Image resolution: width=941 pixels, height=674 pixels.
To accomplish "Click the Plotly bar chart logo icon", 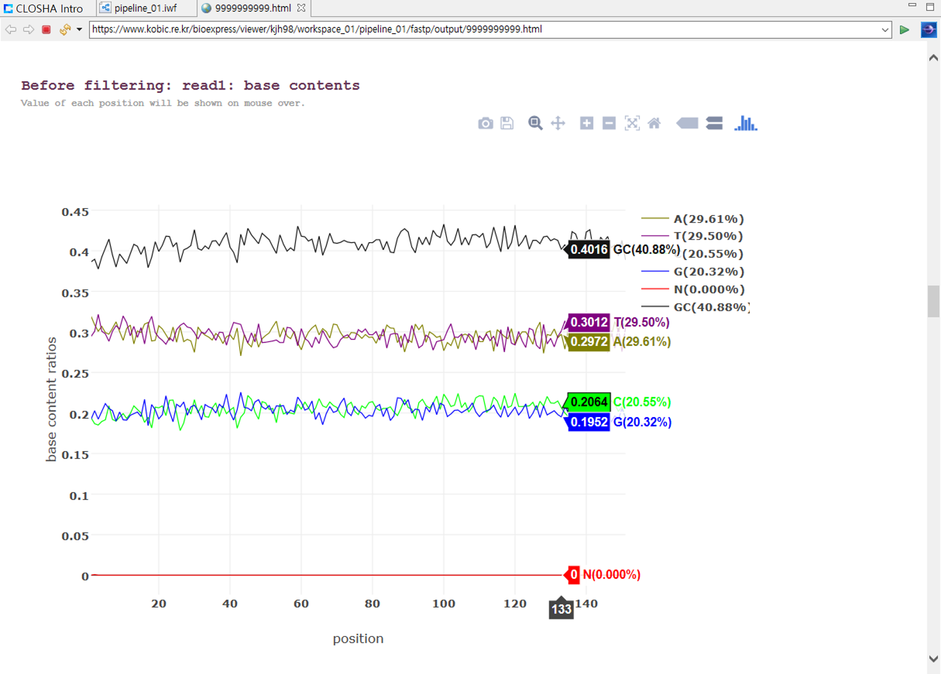I will coord(746,123).
